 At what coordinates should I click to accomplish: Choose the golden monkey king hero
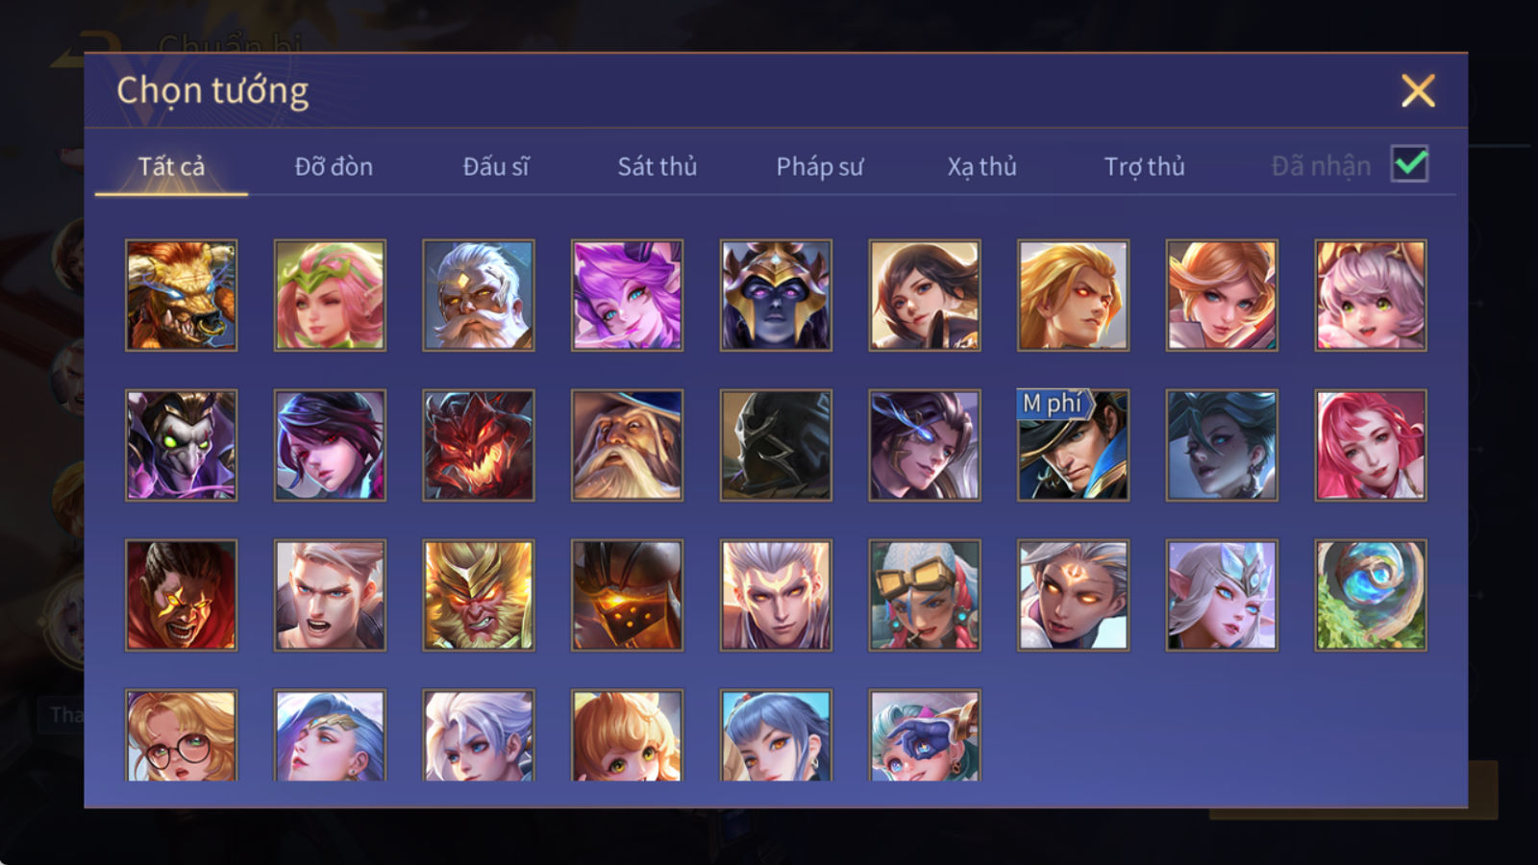[x=478, y=595]
